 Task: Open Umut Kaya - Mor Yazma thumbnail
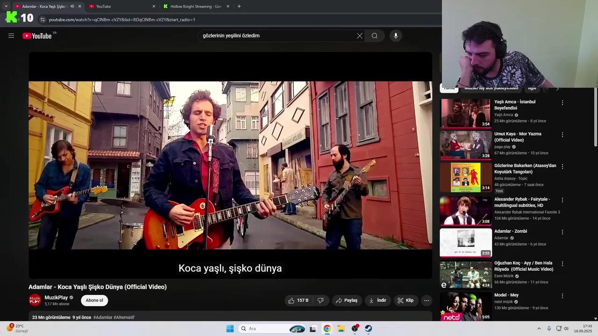point(466,145)
